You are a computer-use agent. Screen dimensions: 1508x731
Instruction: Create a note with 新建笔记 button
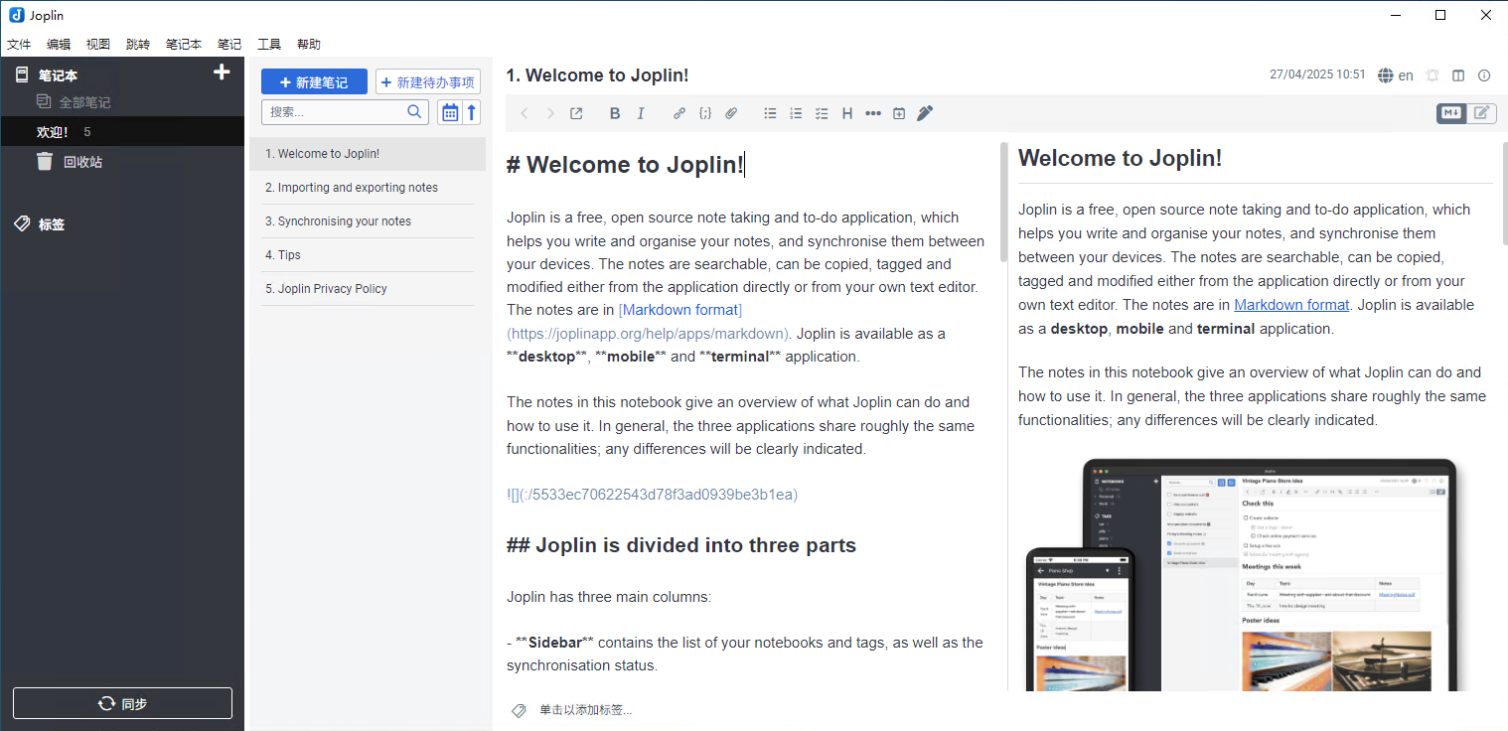tap(314, 82)
